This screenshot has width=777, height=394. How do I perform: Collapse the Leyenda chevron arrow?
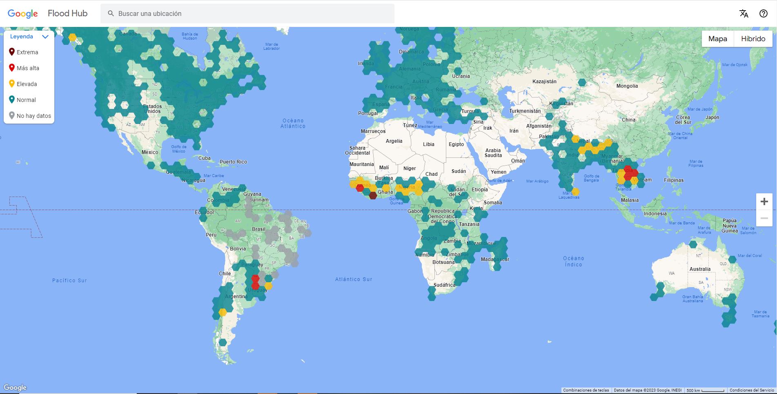(45, 37)
